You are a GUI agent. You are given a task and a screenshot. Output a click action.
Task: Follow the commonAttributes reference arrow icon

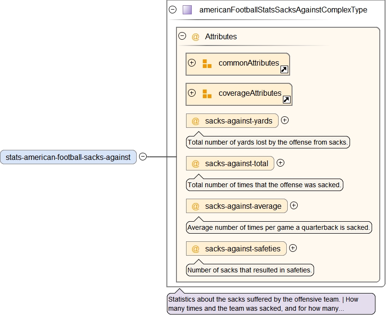(x=284, y=70)
